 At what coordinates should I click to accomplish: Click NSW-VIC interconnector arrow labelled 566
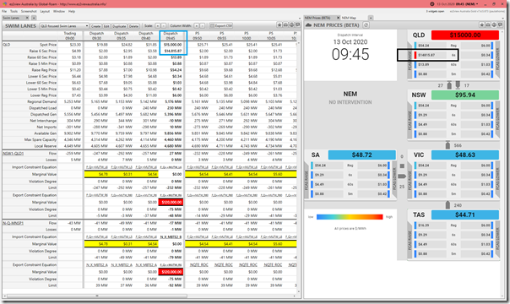pyautogui.click(x=448, y=145)
